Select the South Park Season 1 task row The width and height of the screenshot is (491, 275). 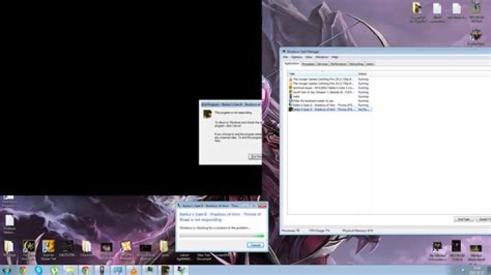click(330, 92)
